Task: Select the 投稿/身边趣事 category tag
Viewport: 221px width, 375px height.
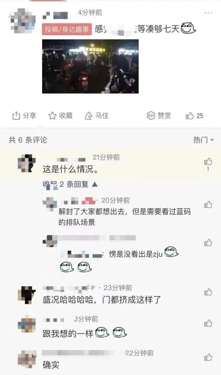Action: click(67, 29)
